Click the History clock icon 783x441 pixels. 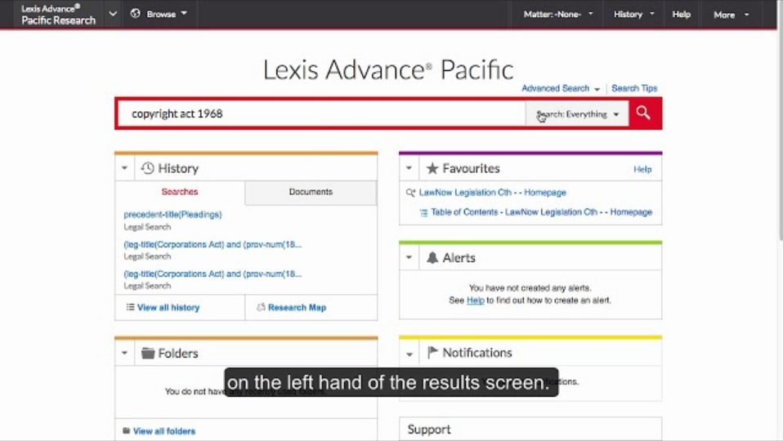tap(147, 168)
